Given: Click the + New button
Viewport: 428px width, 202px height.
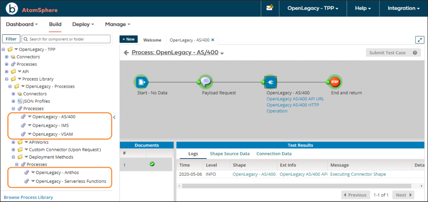Looking at the screenshot, I should click(x=128, y=39).
